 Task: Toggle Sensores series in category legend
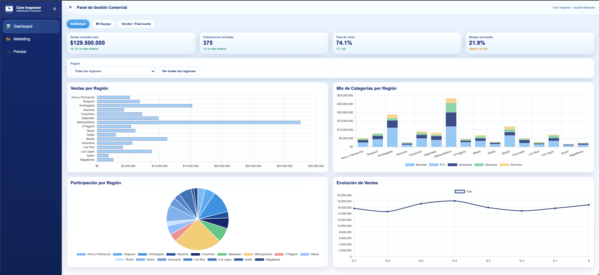coord(486,165)
